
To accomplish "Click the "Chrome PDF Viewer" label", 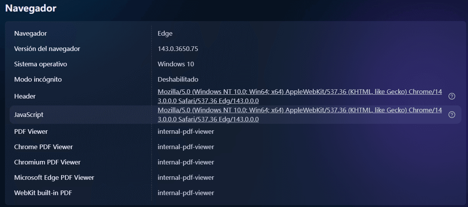I will [x=43, y=147].
